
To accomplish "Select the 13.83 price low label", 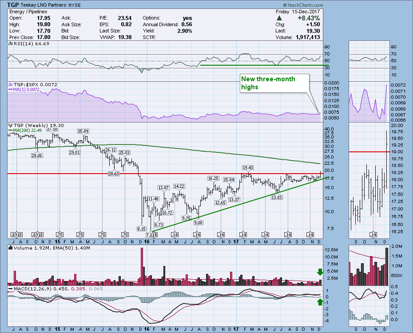I will [x=276, y=197].
